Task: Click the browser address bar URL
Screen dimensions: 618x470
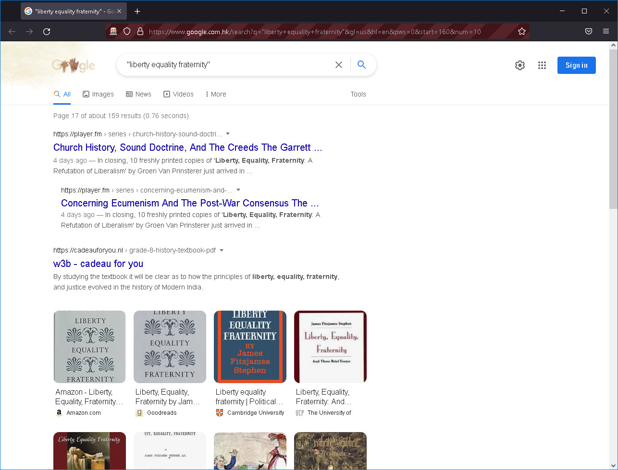Action: (x=315, y=32)
